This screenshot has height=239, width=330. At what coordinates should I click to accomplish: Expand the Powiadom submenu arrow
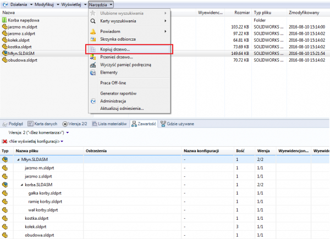point(166,31)
